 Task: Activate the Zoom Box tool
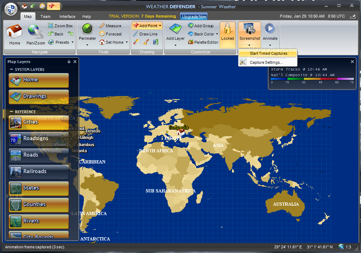pos(60,26)
